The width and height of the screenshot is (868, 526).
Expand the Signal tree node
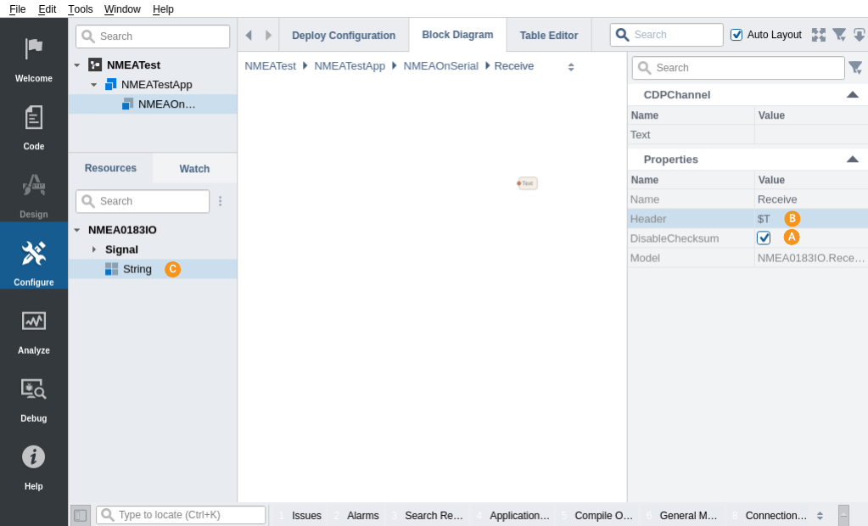pos(94,249)
